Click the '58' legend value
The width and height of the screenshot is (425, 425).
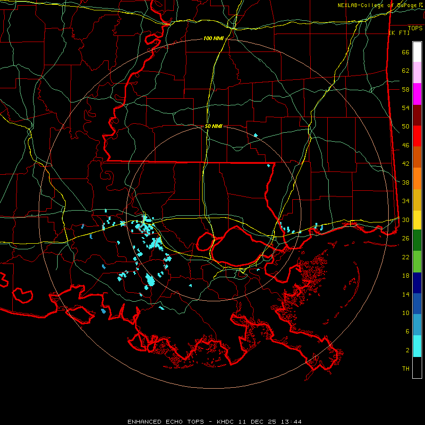click(406, 90)
